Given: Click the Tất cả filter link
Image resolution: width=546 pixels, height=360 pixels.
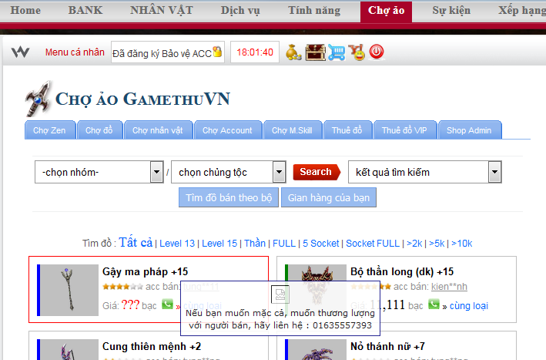Looking at the screenshot, I should (x=136, y=242).
